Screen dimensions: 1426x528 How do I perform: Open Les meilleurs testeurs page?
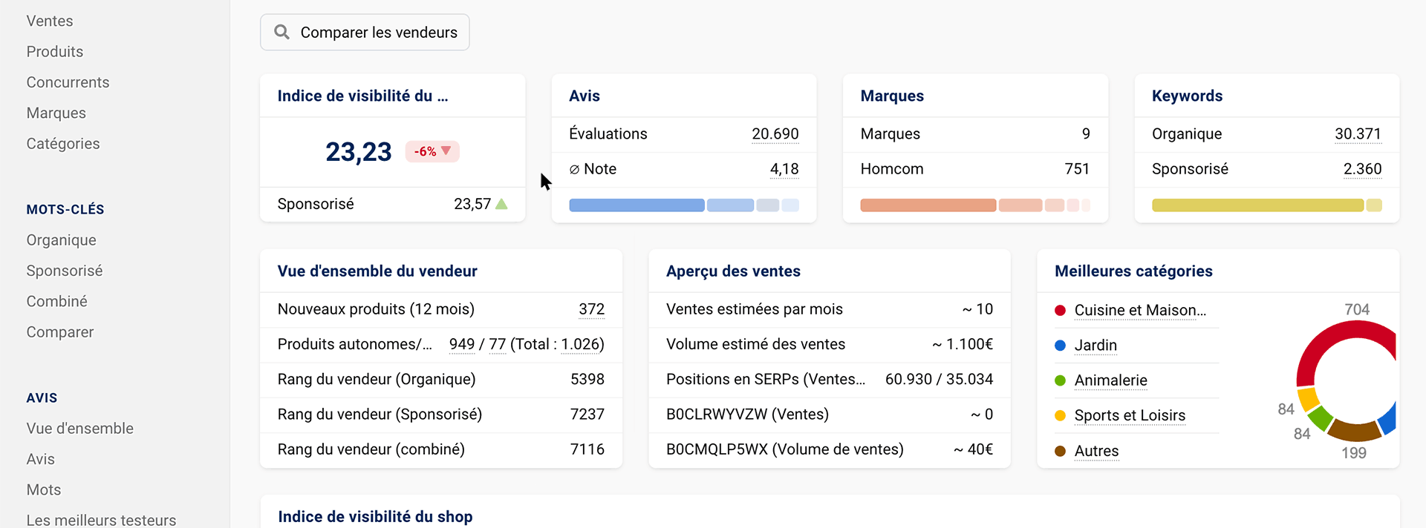101,520
